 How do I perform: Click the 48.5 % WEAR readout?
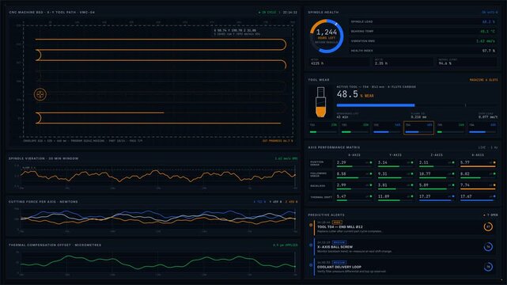(x=354, y=94)
